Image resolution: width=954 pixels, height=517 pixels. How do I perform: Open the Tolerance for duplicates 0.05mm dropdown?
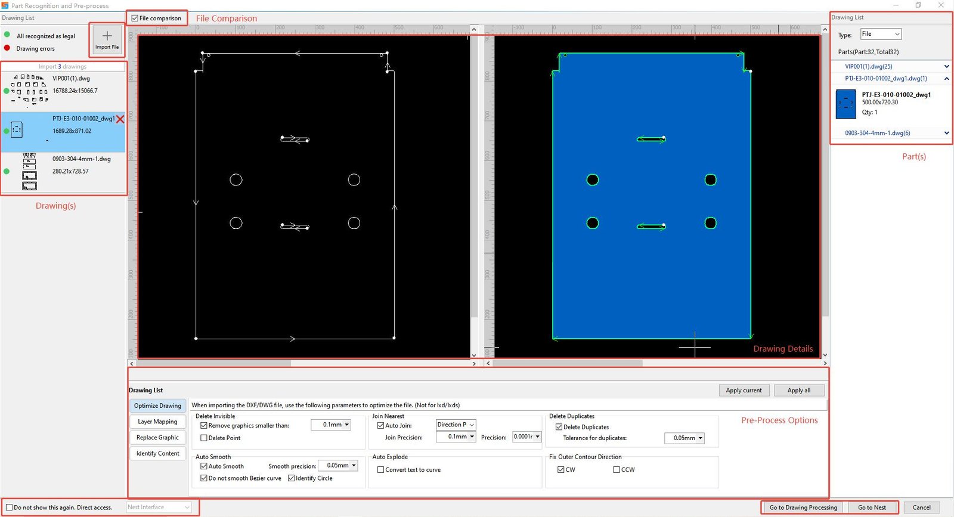click(684, 438)
